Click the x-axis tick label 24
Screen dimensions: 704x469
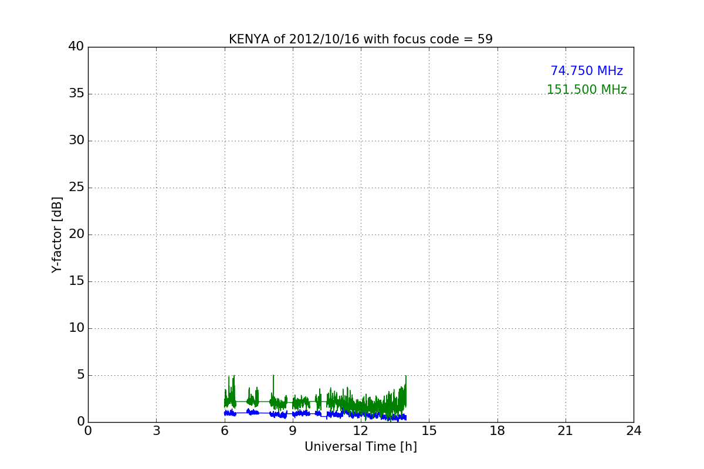[634, 431]
